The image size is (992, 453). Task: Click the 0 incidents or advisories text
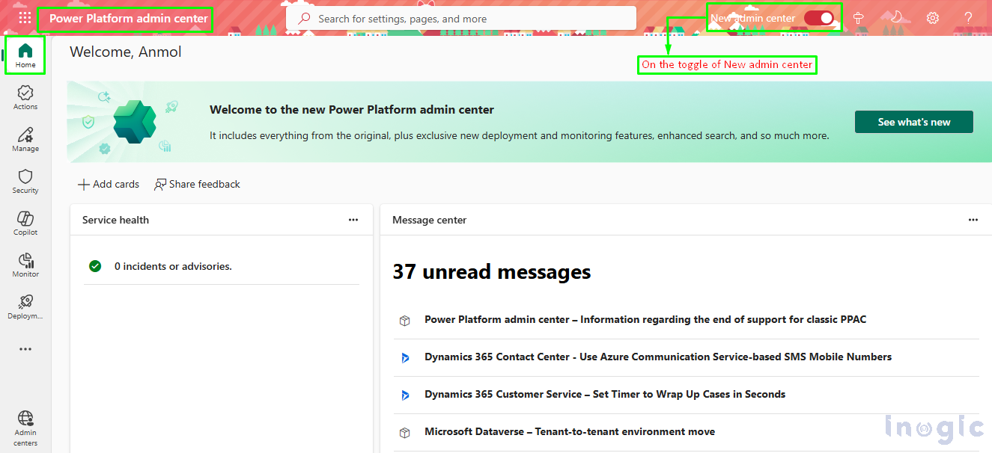pos(173,266)
